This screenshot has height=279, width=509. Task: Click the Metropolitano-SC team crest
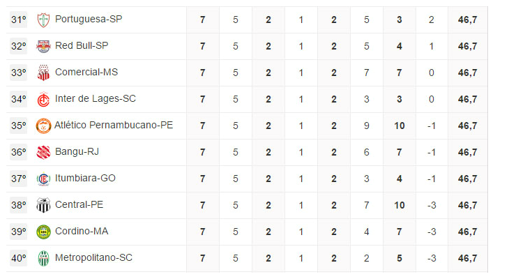pyautogui.click(x=43, y=258)
